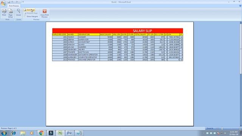
Task: Click the RAKESH name cell
Action: [73, 37]
